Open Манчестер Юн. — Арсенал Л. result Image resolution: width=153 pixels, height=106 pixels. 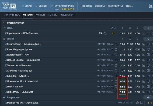(x=23, y=103)
